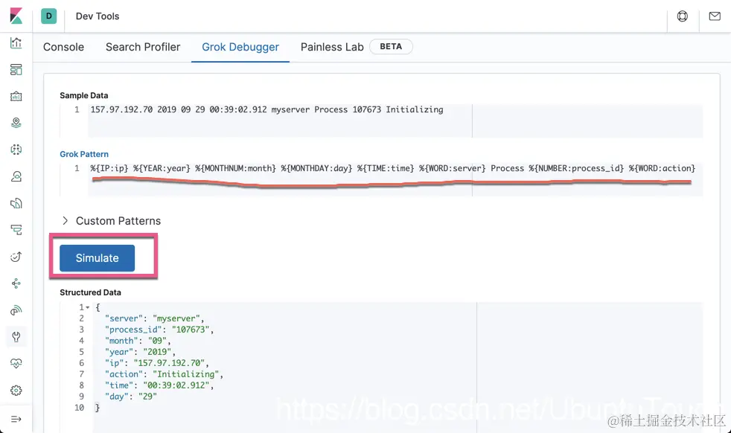Screen dimensions: 731x433
Task: Click the "ip": "157.97.192.70" line
Action: click(x=156, y=363)
